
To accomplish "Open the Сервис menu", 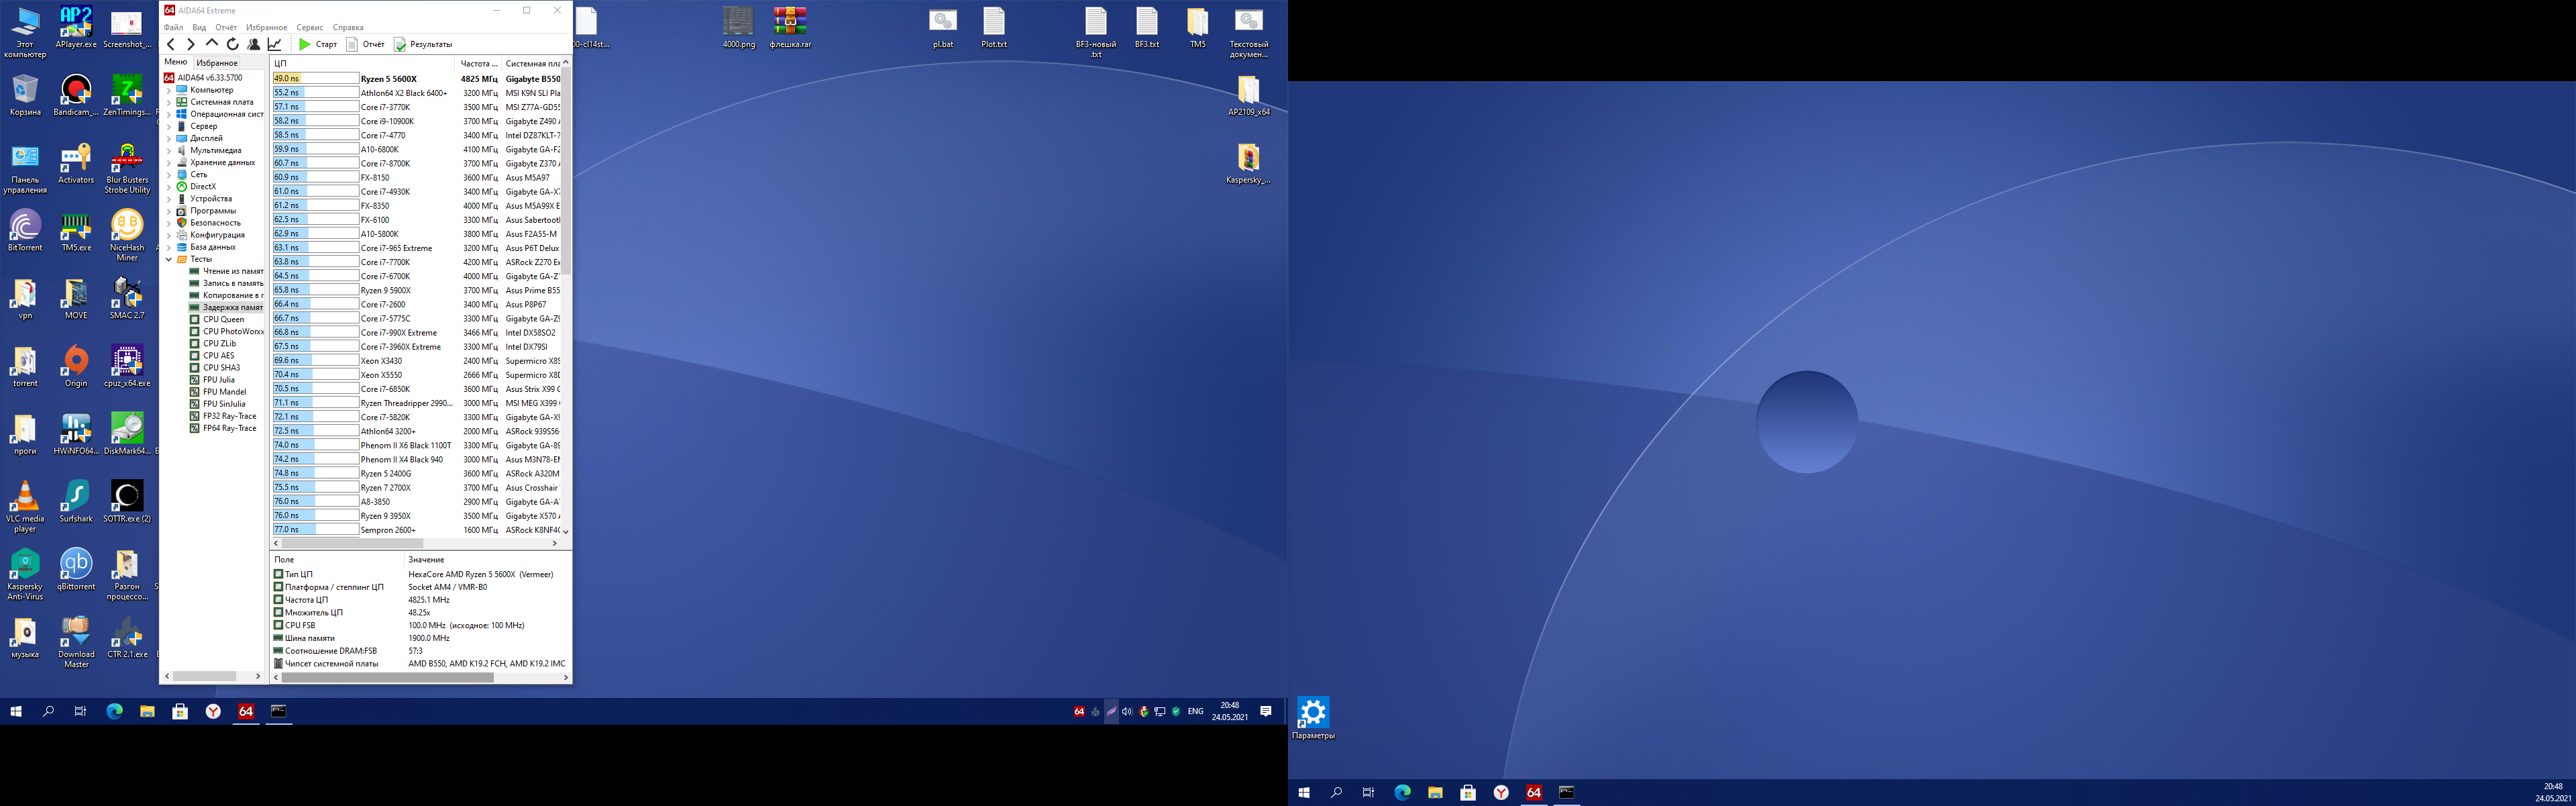I will tap(309, 27).
